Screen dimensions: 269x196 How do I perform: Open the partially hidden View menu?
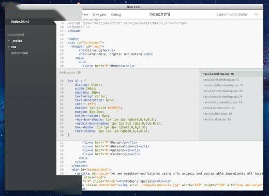coord(85,14)
